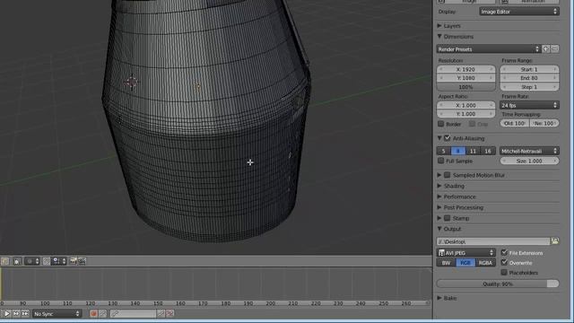Enable the Placeholders checkbox
The width and height of the screenshot is (574, 323).
[x=504, y=273]
